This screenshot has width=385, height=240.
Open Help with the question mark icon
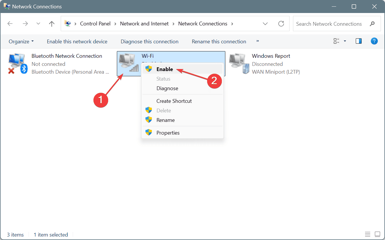374,41
